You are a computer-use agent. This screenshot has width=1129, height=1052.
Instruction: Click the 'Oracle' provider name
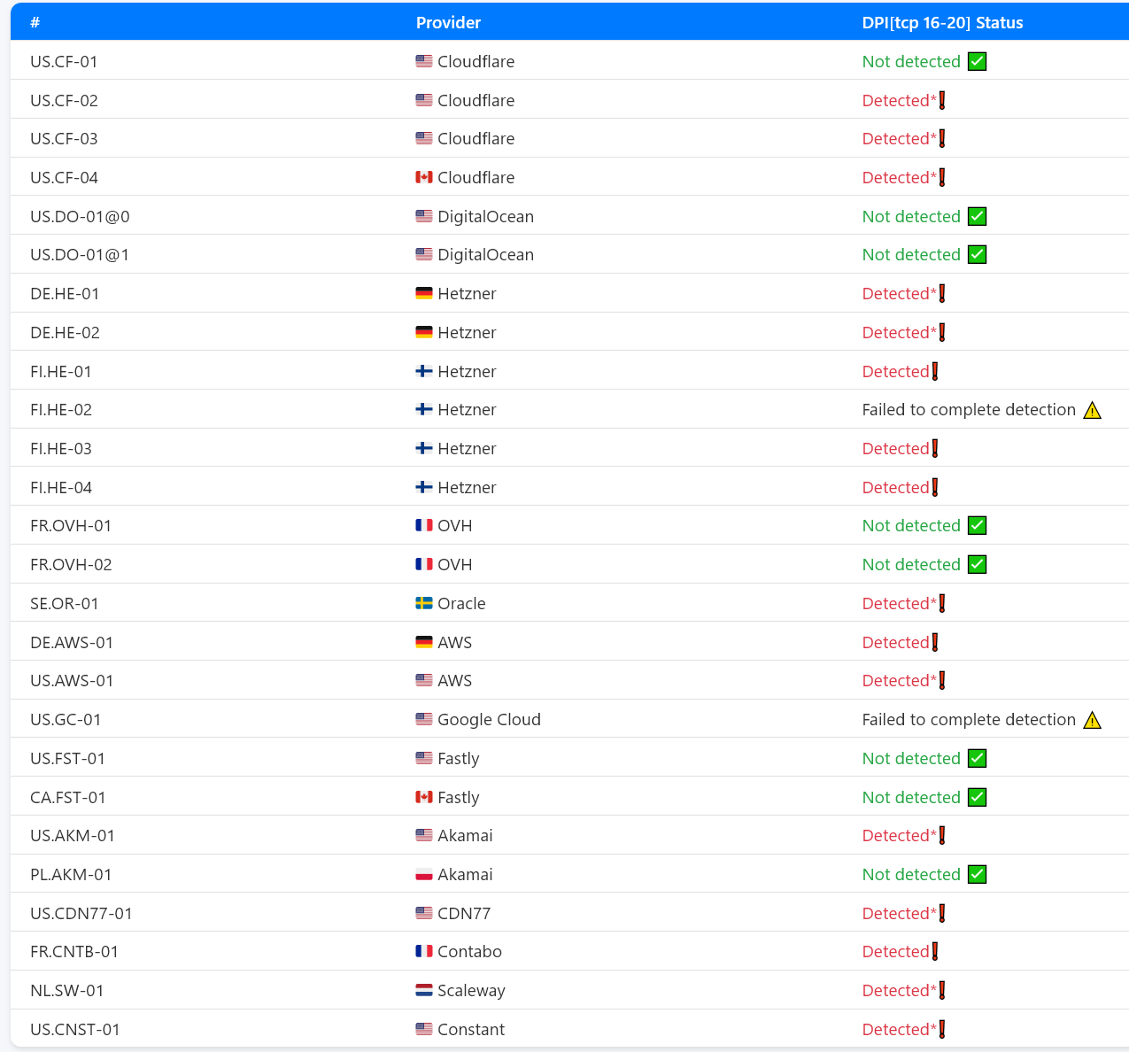[461, 603]
